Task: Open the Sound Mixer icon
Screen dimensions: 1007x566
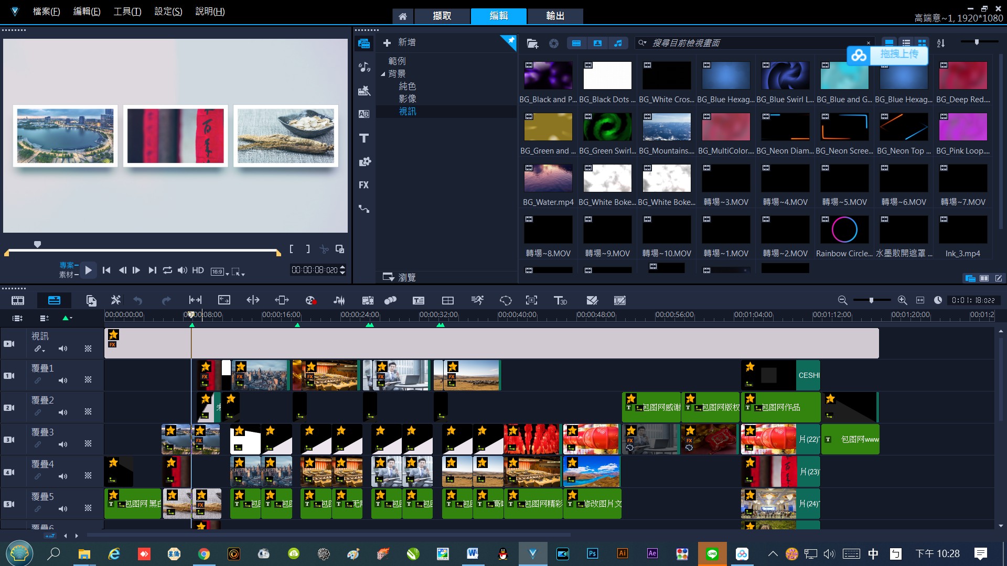Action: (339, 300)
